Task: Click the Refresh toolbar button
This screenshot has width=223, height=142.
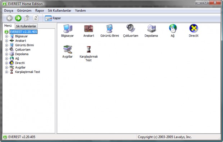Action: point(36,18)
